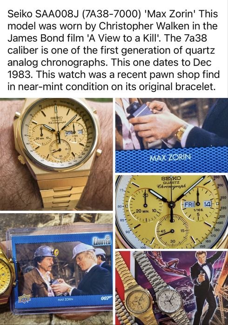Click the bottom seconds subdial marked 45 15 30
This screenshot has height=325, width=228.
[x=172, y=231]
